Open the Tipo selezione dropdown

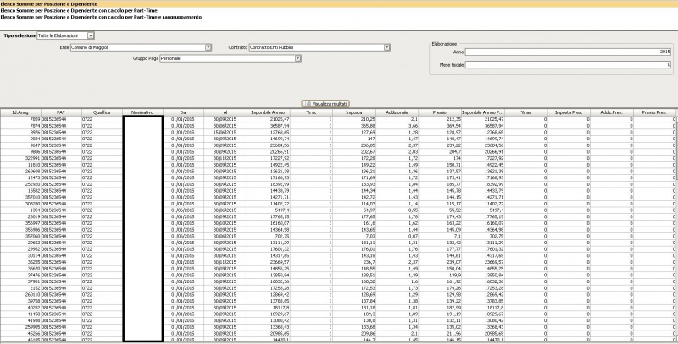[91, 35]
